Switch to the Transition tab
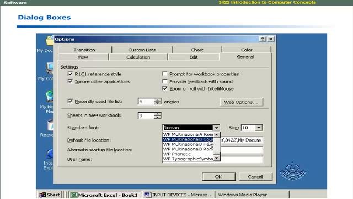353x199 pixels. pyautogui.click(x=84, y=50)
